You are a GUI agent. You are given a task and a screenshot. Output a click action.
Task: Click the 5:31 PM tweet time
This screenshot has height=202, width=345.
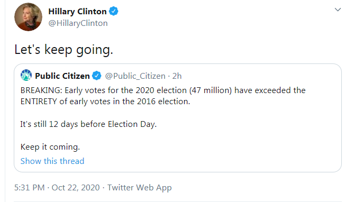click(x=30, y=188)
